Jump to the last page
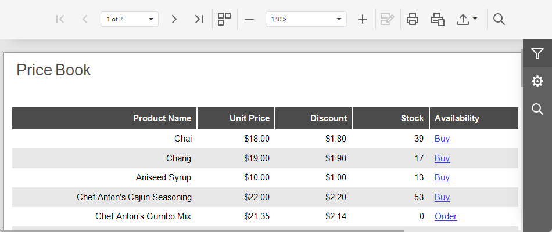This screenshot has width=552, height=232. (199, 19)
